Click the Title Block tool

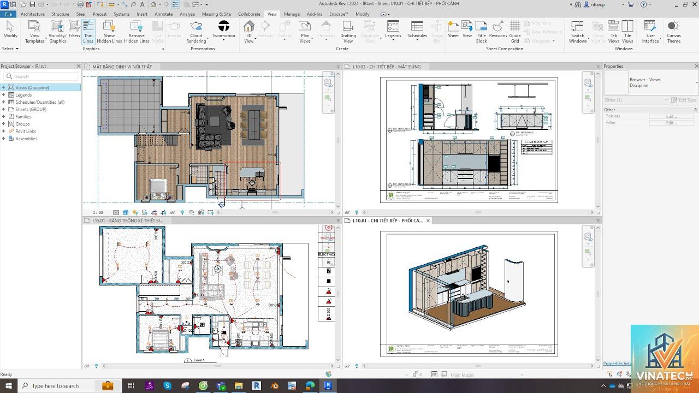point(481,32)
